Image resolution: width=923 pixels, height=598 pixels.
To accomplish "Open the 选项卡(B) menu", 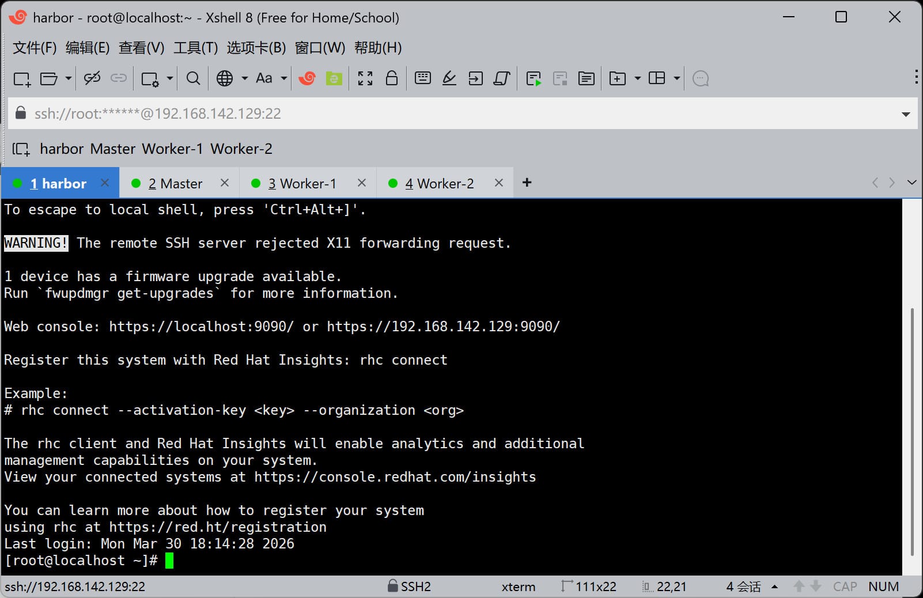I will click(256, 48).
